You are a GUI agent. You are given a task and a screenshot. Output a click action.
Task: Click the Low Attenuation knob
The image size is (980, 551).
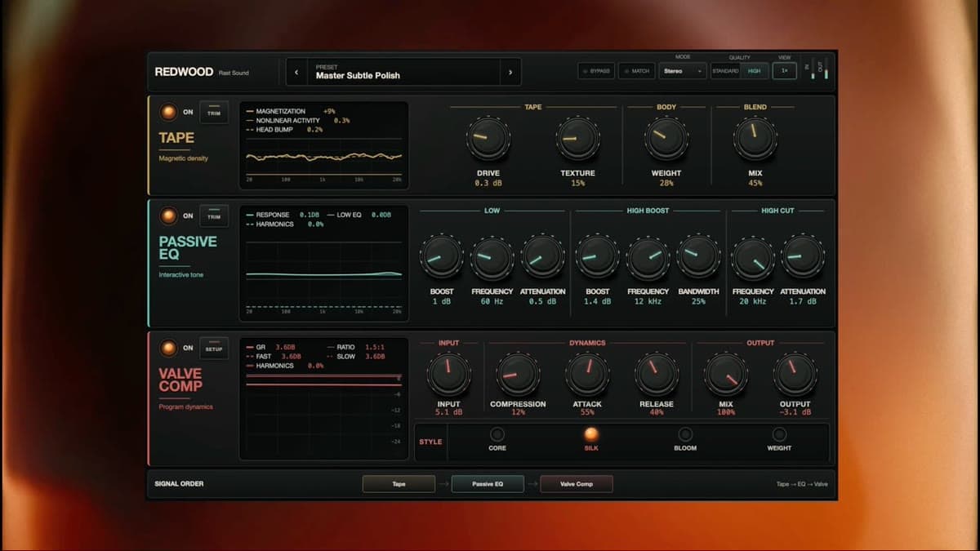(x=542, y=257)
